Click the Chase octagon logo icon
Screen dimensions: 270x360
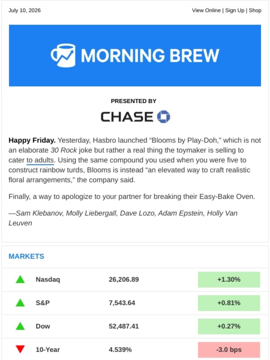(163, 117)
